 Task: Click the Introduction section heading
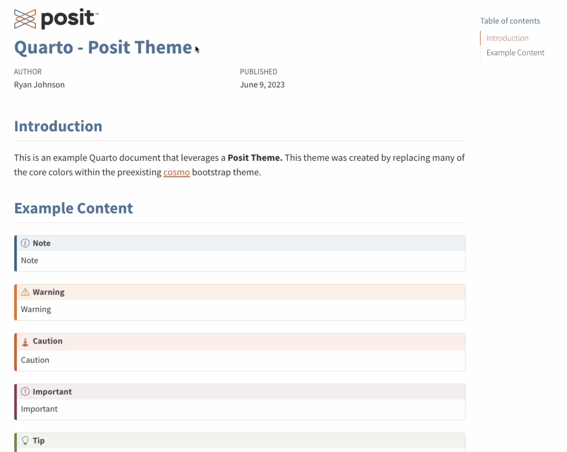(x=58, y=126)
